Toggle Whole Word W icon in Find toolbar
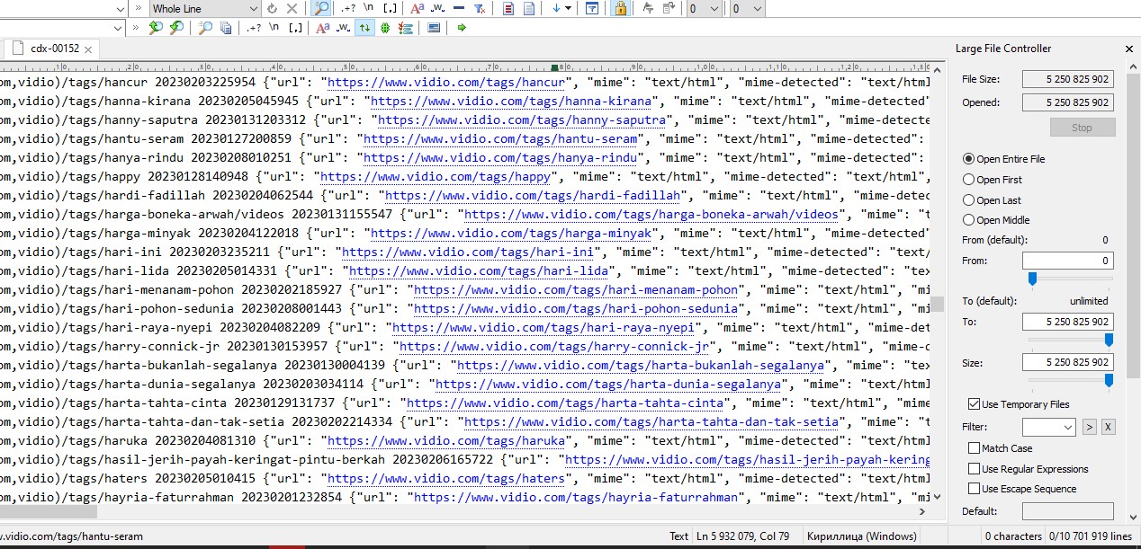 (343, 28)
